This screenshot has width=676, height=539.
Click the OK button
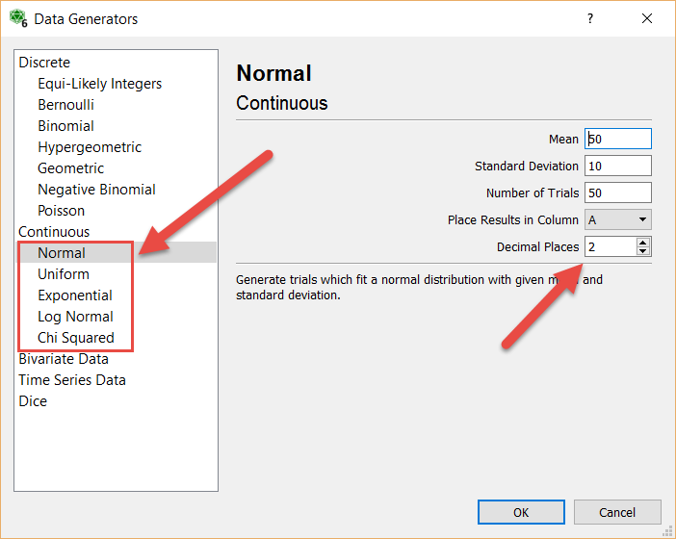point(520,512)
